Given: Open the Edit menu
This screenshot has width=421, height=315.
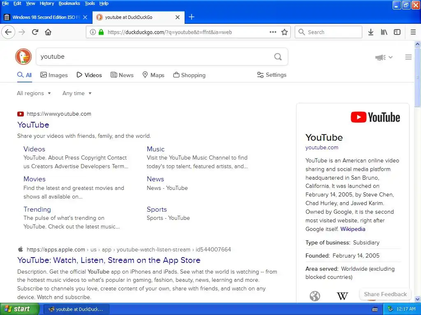Looking at the screenshot, I should [17, 3].
